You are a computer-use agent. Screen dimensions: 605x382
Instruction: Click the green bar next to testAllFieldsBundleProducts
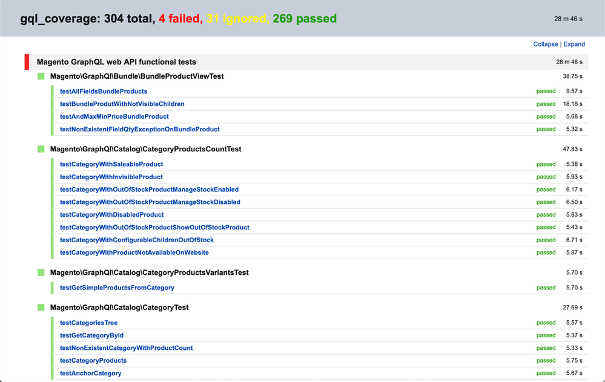[x=52, y=91]
